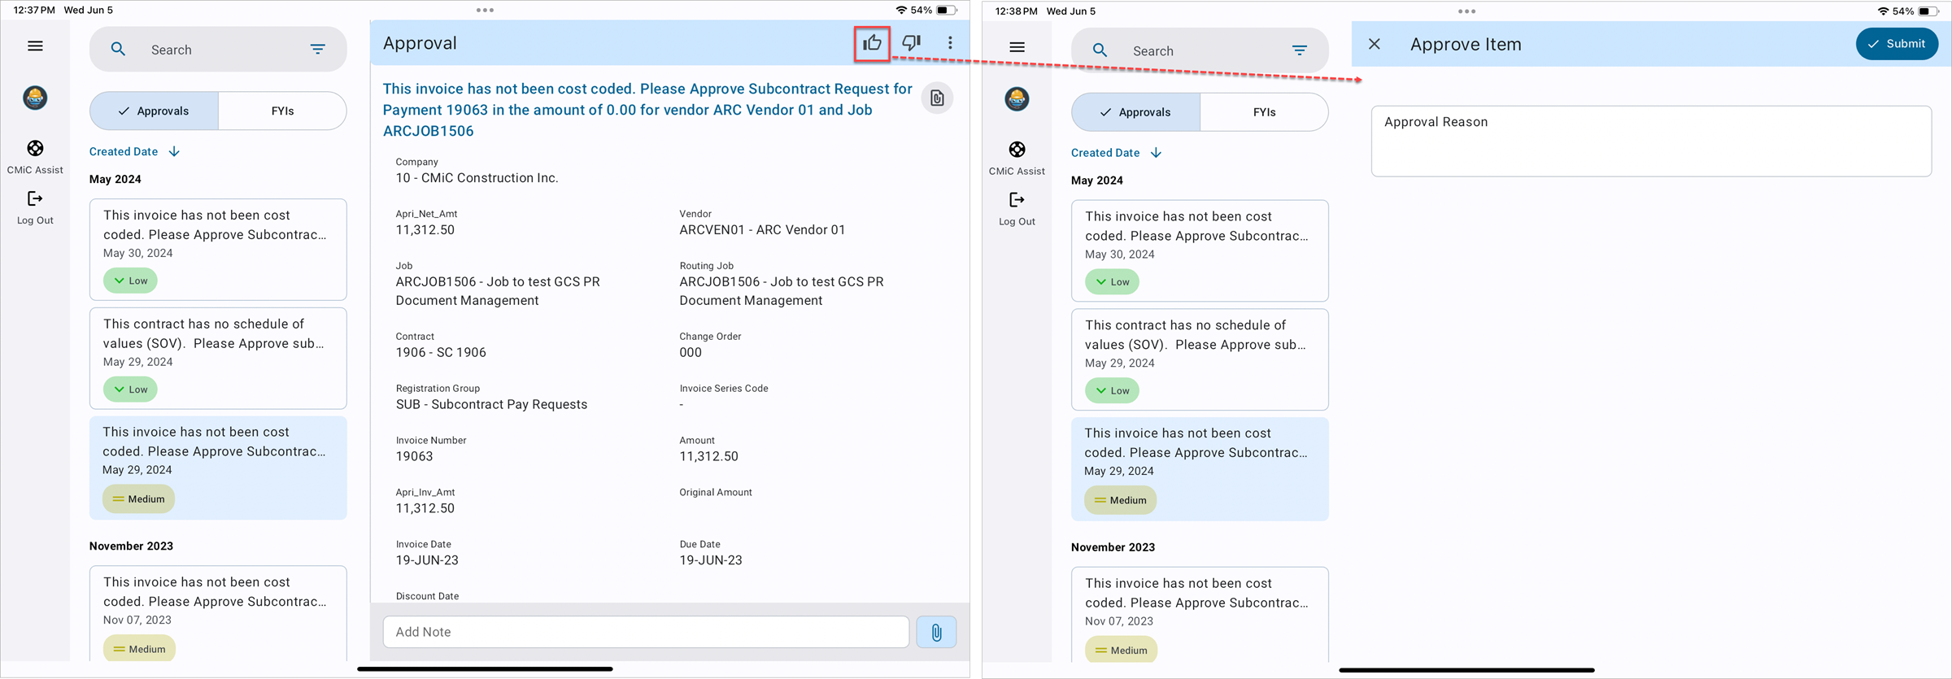The width and height of the screenshot is (1952, 679).
Task: Select the Approvals toggle in left screen
Action: click(x=154, y=111)
